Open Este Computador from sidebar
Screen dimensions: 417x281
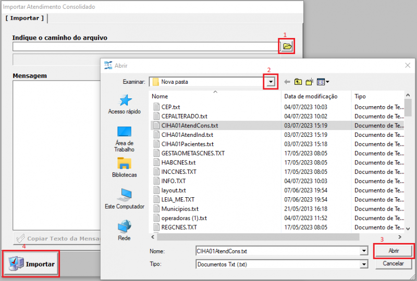click(125, 199)
